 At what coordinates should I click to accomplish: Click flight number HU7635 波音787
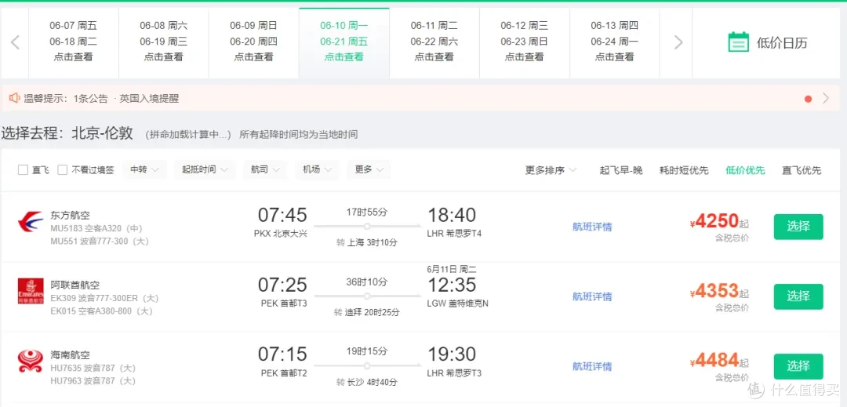(93, 368)
